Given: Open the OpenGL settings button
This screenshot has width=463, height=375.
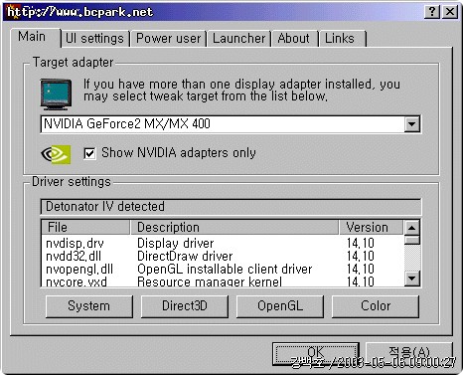Looking at the screenshot, I should pyautogui.click(x=280, y=306).
